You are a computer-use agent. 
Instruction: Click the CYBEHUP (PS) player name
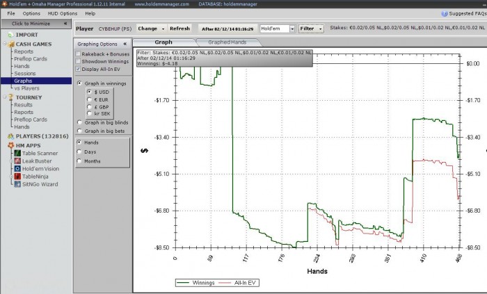(115, 28)
